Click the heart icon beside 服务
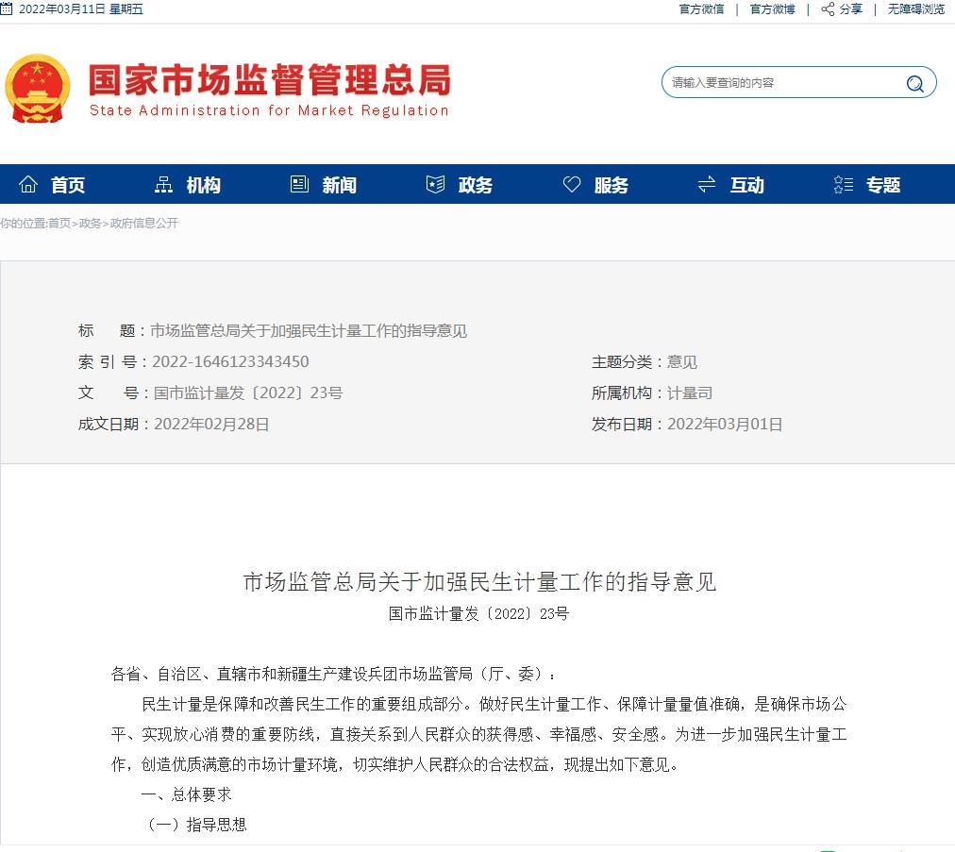Screen dimensions: 955x852 tap(572, 184)
